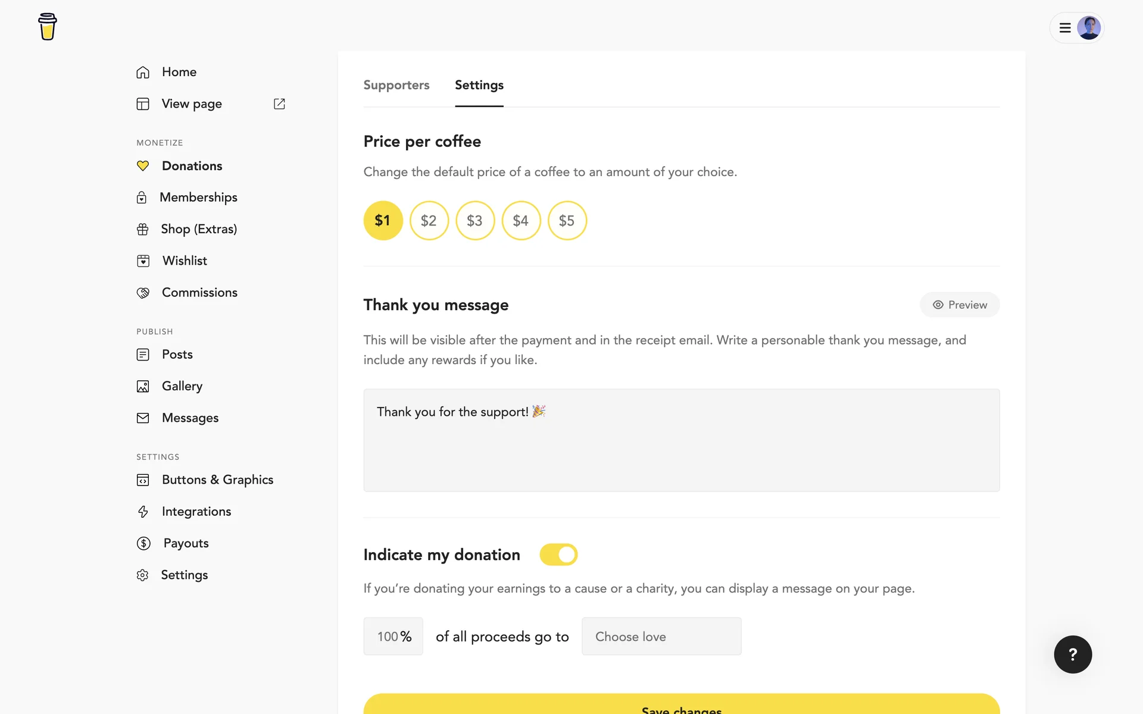The width and height of the screenshot is (1143, 714).
Task: Click the Save changes button
Action: tap(681, 706)
